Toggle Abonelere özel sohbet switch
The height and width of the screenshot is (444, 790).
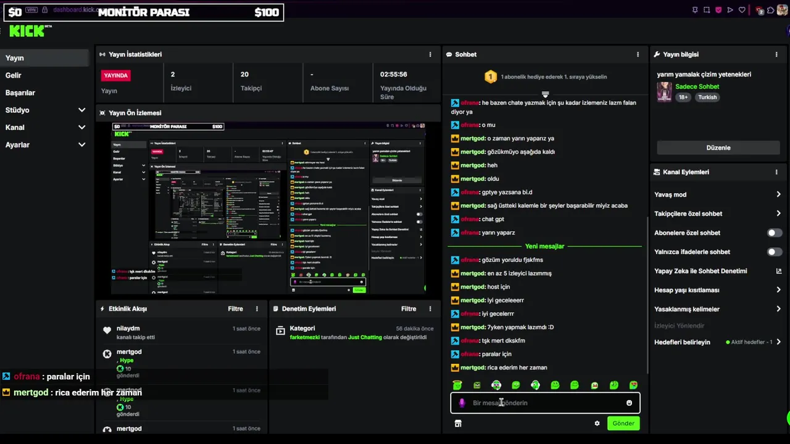pos(775,232)
